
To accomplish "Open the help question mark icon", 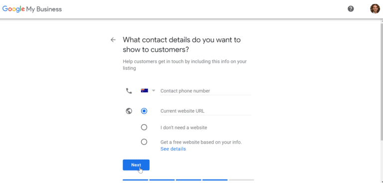I will click(x=351, y=9).
